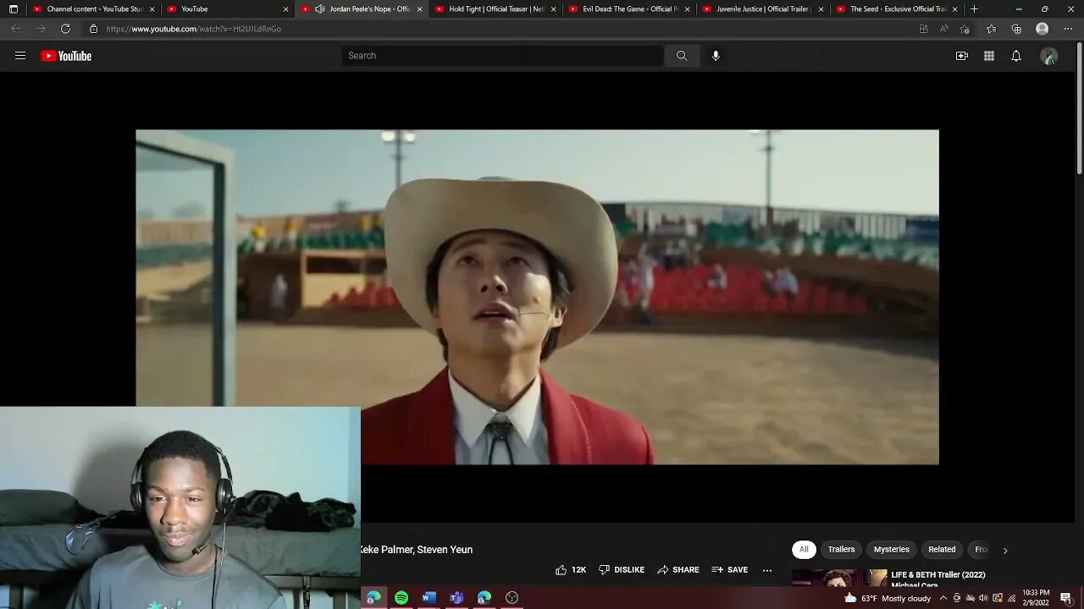Open OBS Studio from the taskbar

pos(512,598)
